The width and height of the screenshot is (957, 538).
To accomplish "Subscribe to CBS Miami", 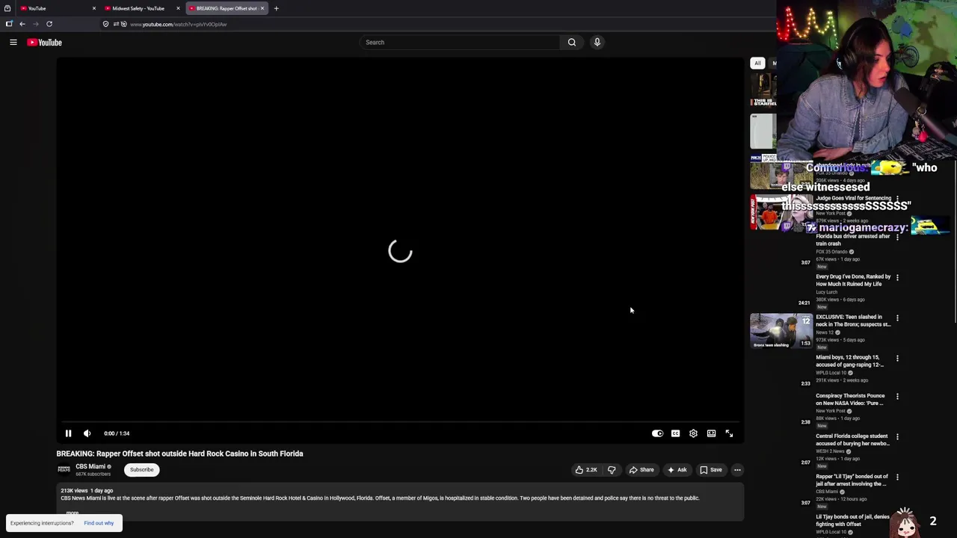I will [141, 470].
